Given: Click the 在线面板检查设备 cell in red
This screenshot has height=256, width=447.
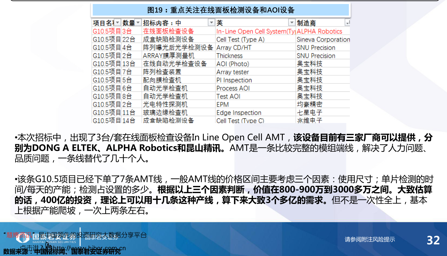Looking at the screenshot, I should click(168, 31).
